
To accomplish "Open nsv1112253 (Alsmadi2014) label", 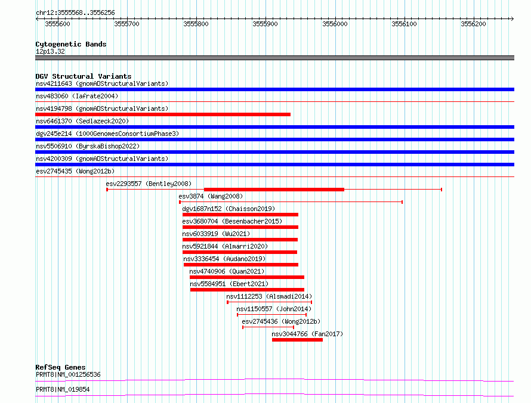I will [x=269, y=296].
